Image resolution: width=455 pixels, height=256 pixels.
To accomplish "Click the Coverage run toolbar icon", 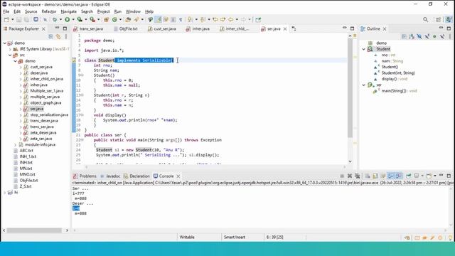I will point(80,19).
